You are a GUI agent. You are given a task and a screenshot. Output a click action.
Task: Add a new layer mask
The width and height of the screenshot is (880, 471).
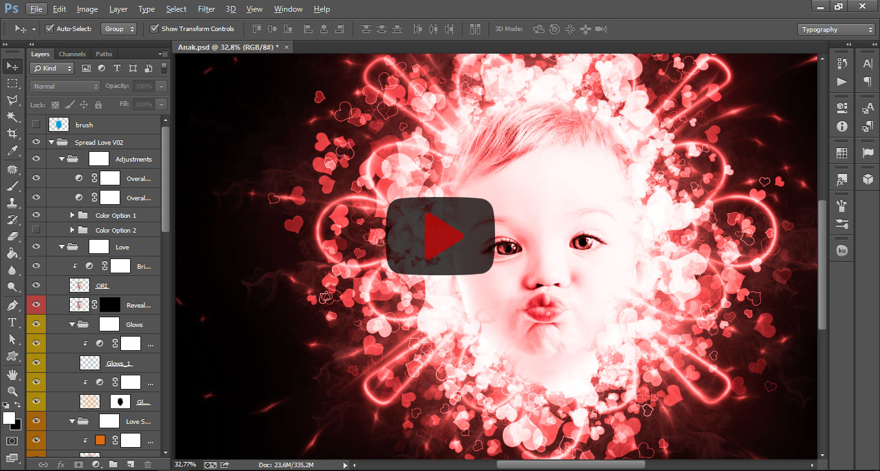(x=78, y=464)
